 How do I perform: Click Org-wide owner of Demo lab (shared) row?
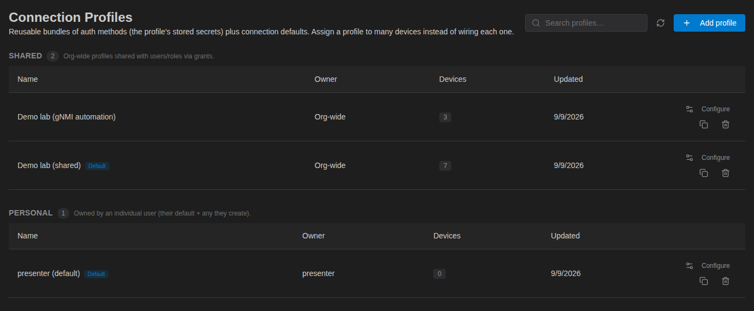pyautogui.click(x=330, y=165)
